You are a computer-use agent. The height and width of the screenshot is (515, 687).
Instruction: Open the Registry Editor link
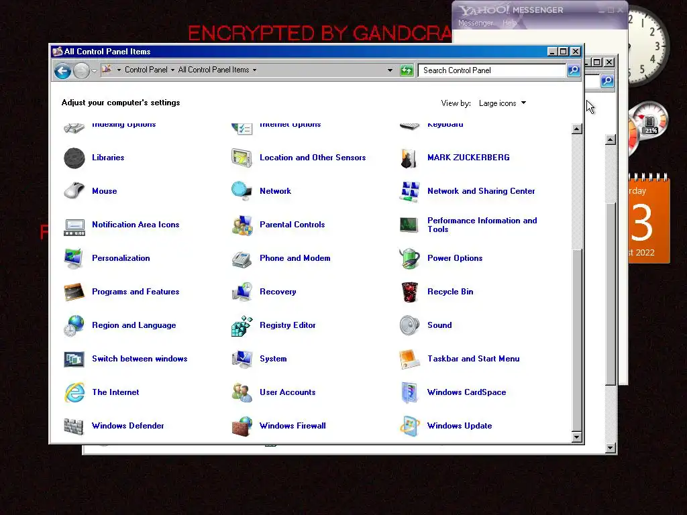pyautogui.click(x=287, y=325)
